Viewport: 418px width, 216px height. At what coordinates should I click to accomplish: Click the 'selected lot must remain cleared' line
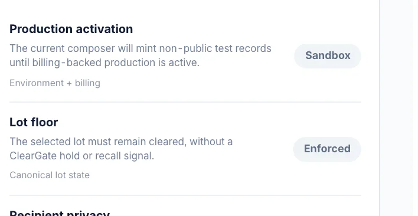[121, 142]
